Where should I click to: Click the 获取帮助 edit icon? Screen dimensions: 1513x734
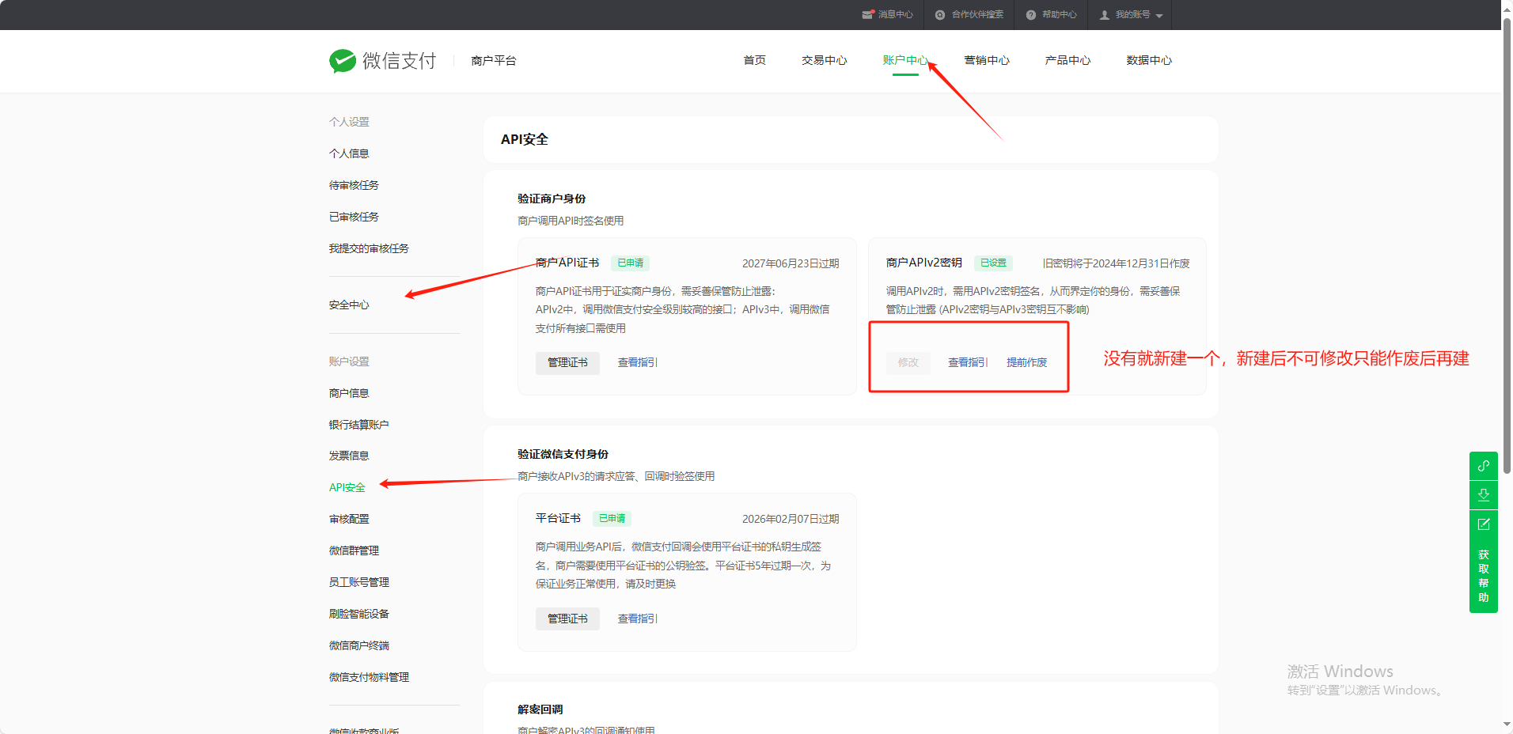coord(1484,524)
